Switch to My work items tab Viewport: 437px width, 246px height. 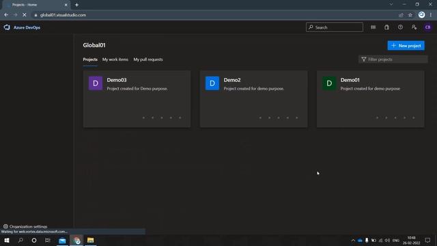pos(115,59)
